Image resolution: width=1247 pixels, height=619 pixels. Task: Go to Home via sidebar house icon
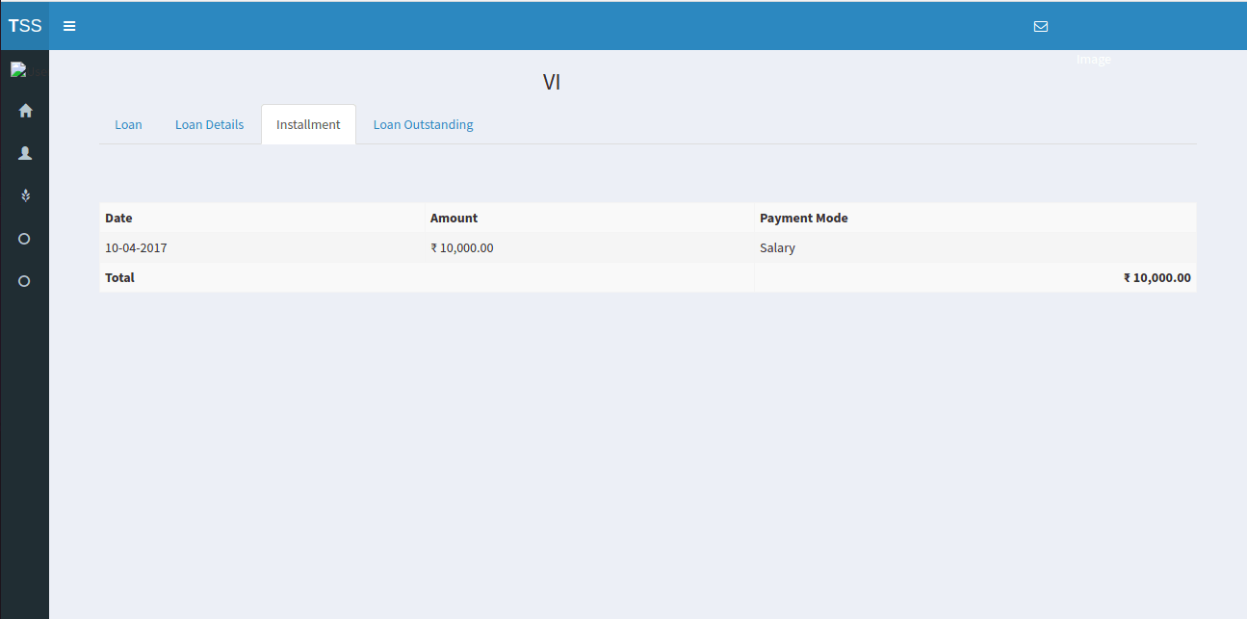pos(26,111)
